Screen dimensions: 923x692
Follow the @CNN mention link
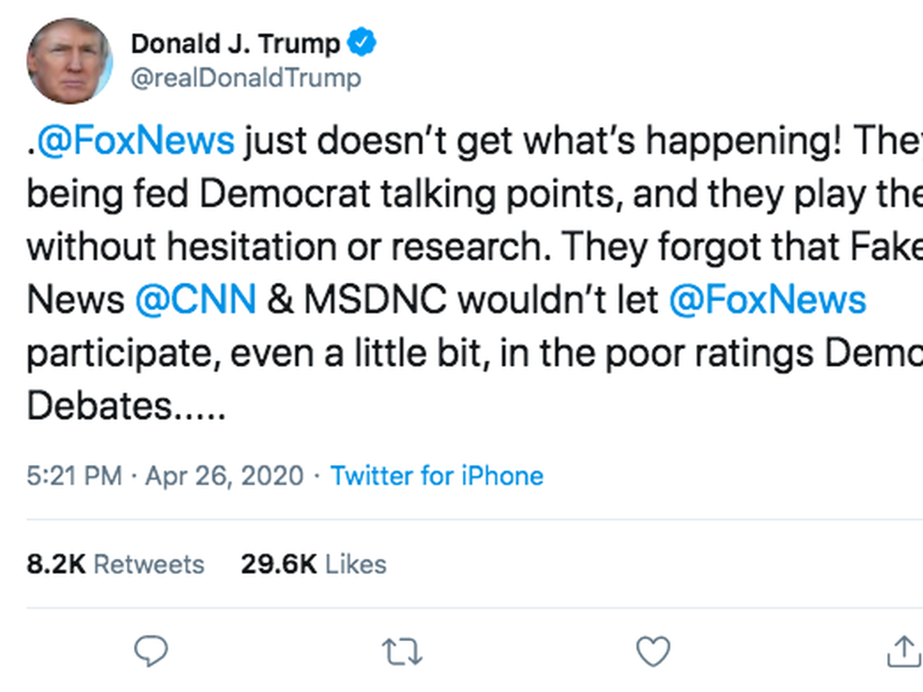coord(196,300)
